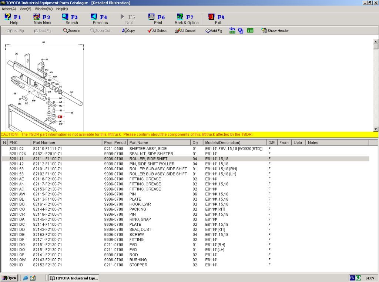The width and height of the screenshot is (379, 282).
Task: Select row RING, SNAP
Action: point(185,219)
